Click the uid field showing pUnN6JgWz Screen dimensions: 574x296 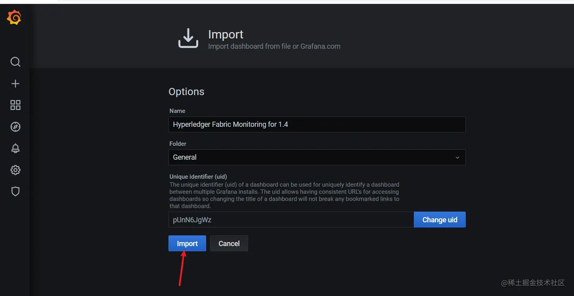tap(291, 220)
